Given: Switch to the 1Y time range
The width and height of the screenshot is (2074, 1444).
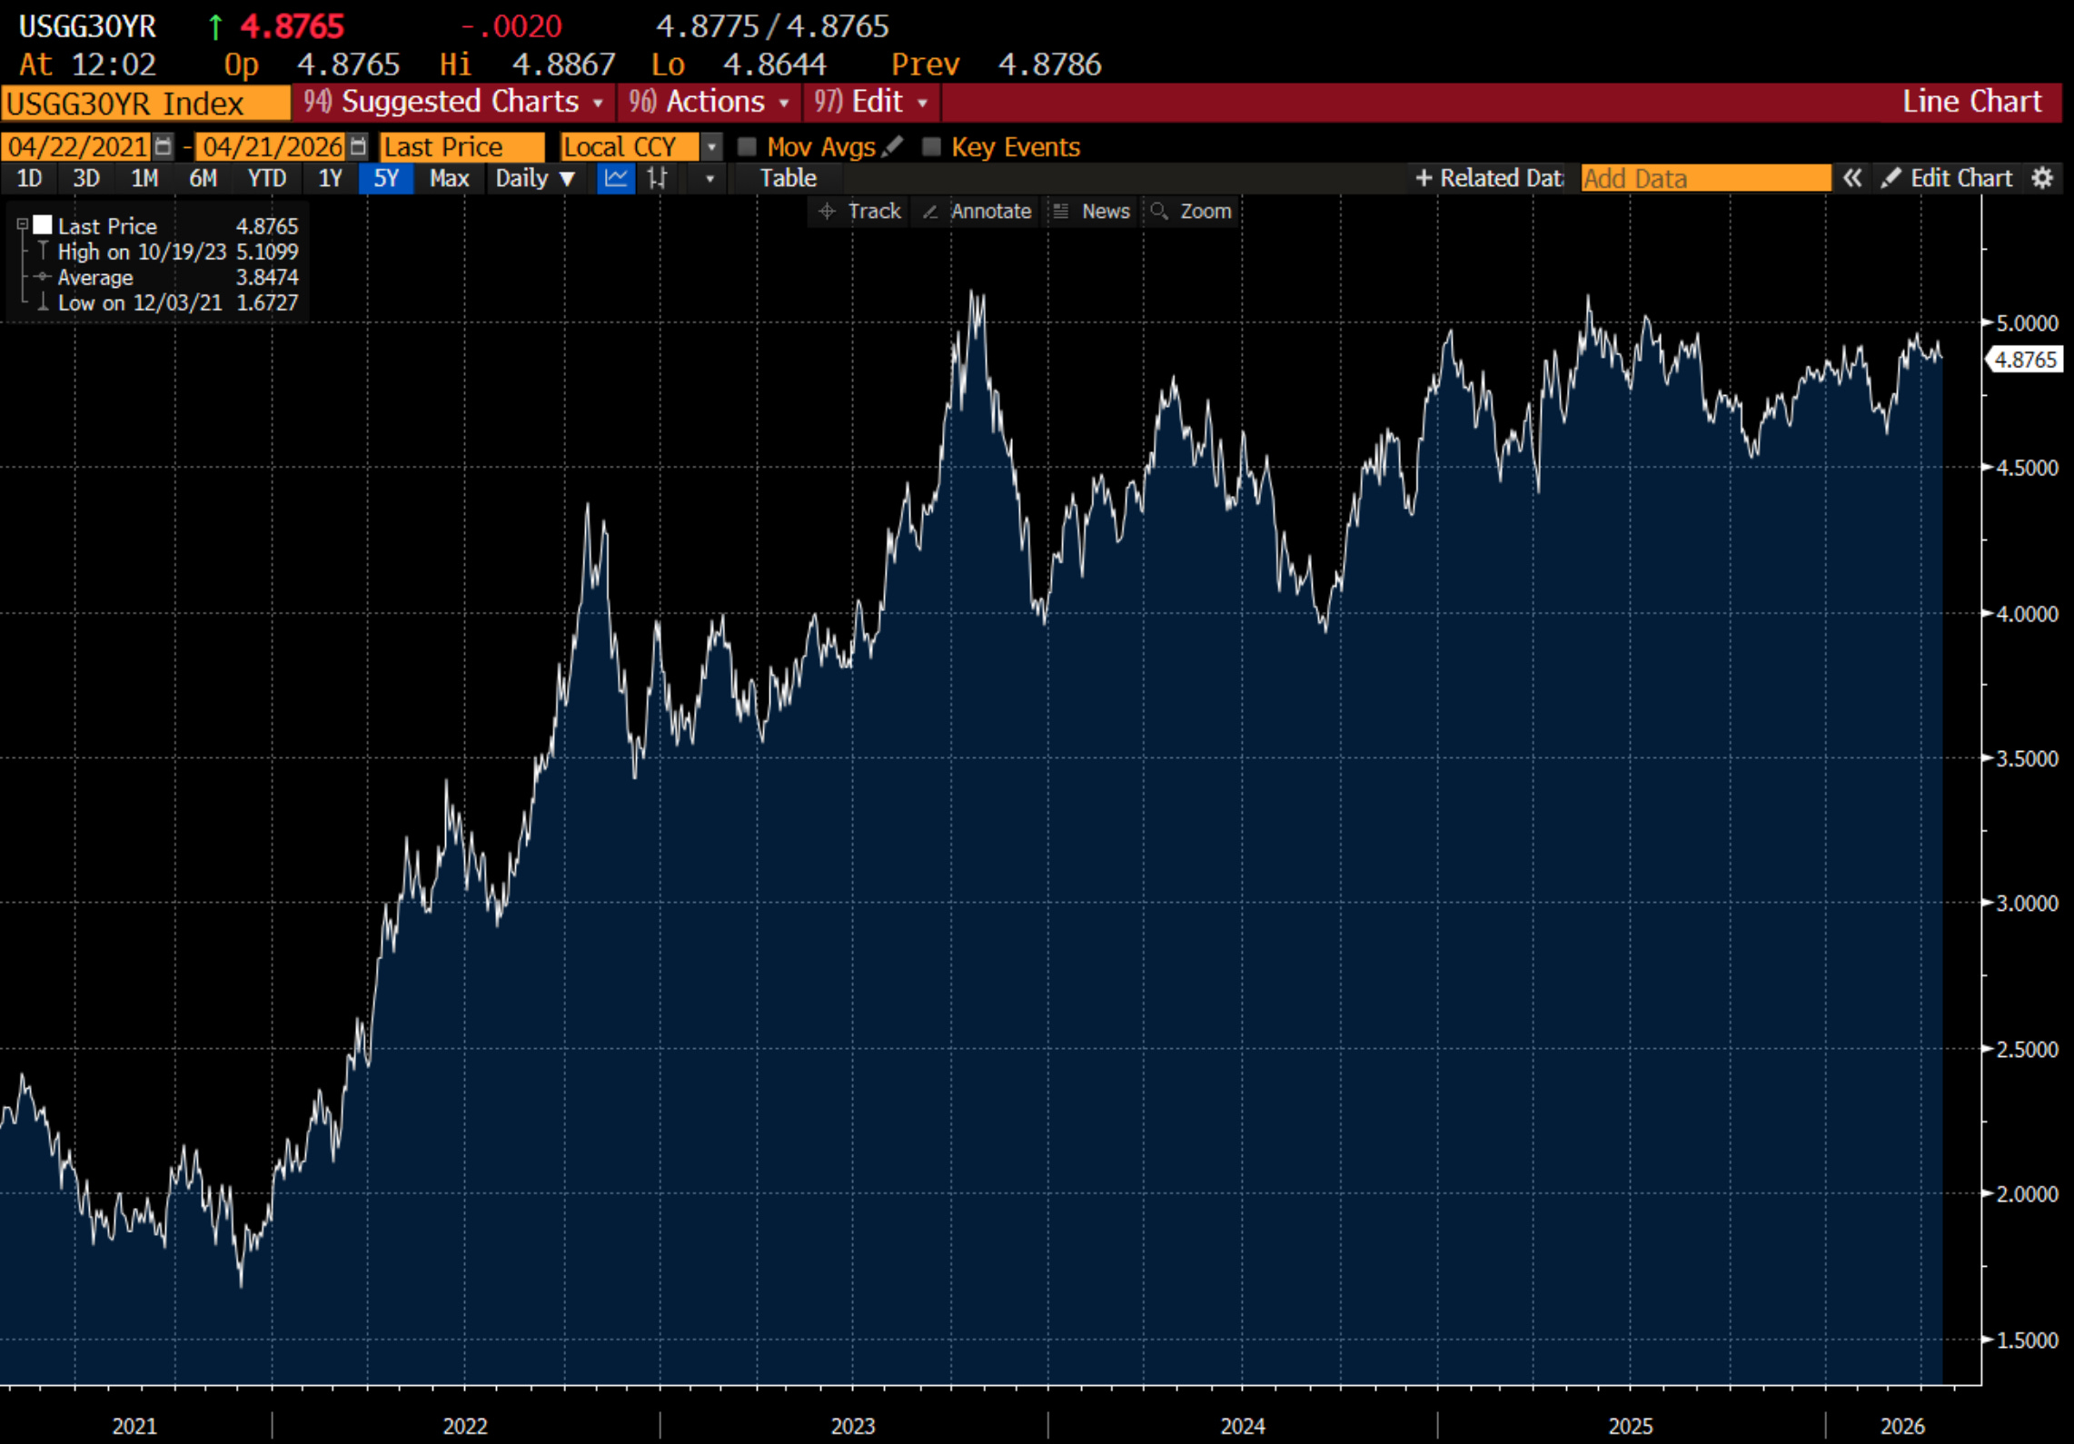Looking at the screenshot, I should tap(330, 178).
